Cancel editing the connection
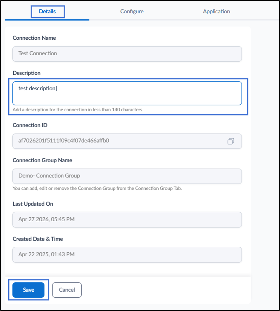The width and height of the screenshot is (280, 311). pyautogui.click(x=67, y=290)
